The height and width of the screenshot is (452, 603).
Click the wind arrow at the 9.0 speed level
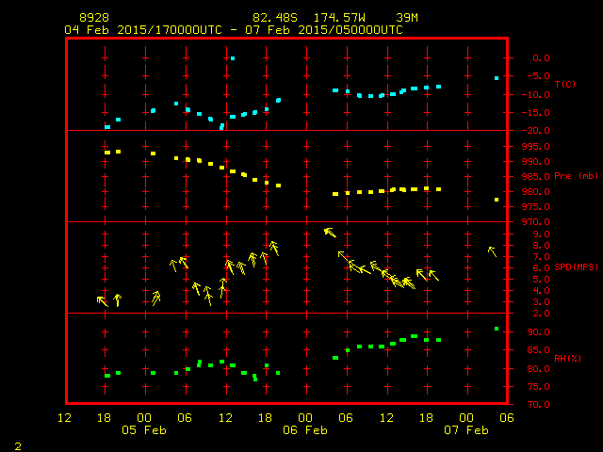point(330,233)
